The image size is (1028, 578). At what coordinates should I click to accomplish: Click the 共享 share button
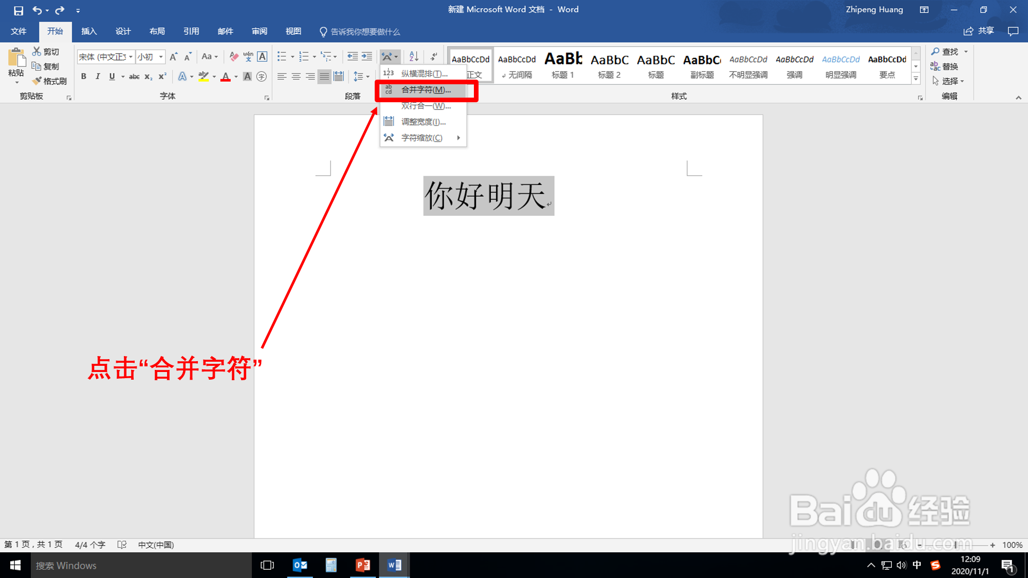(x=979, y=31)
